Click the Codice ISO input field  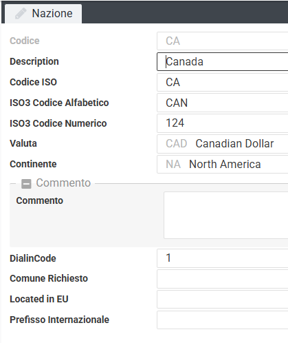[222, 83]
